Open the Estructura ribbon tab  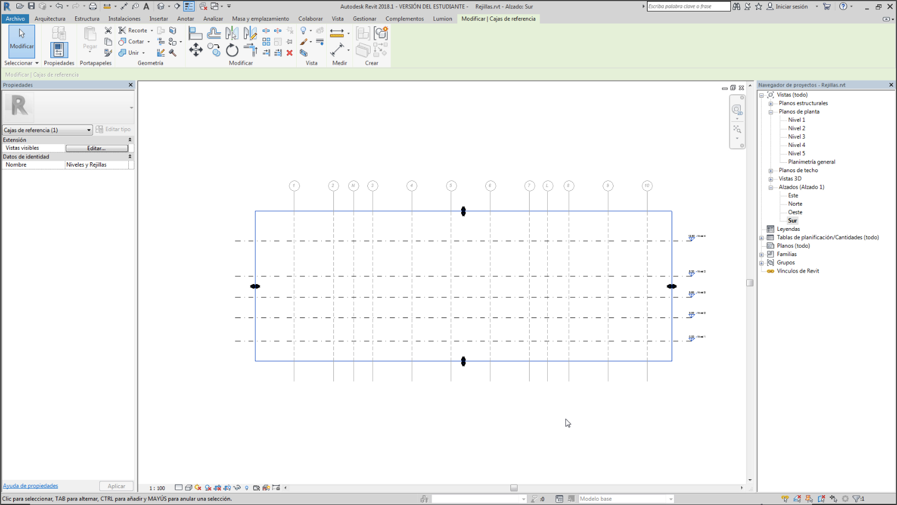pos(87,19)
